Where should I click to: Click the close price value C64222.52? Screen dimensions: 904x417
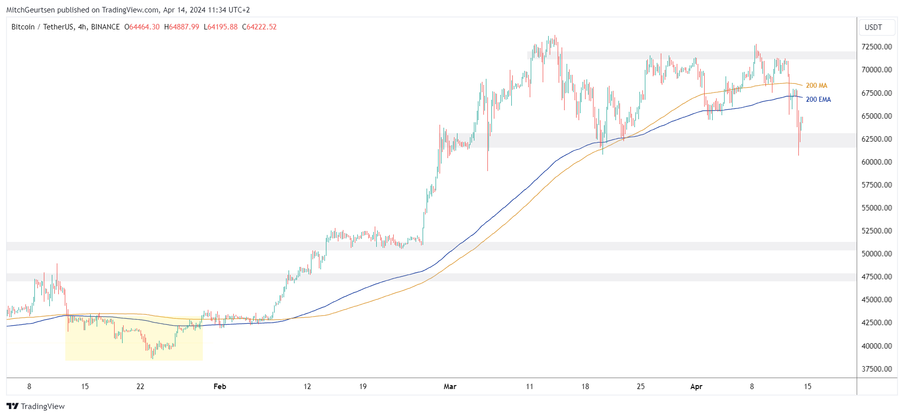point(259,27)
